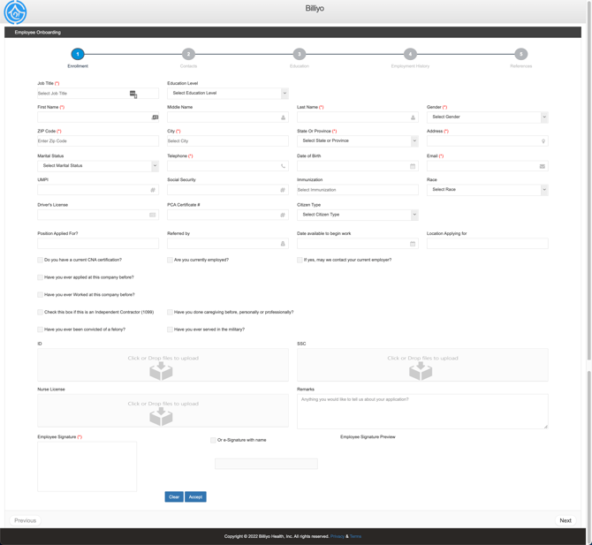The width and height of the screenshot is (592, 545).
Task: Tick 'Are you currently employed?' checkbox
Action: pyautogui.click(x=171, y=261)
